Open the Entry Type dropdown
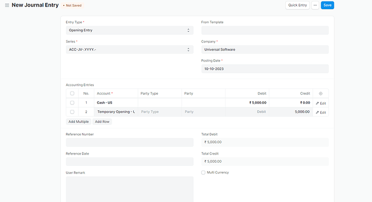This screenshot has width=372, height=202. [x=129, y=30]
